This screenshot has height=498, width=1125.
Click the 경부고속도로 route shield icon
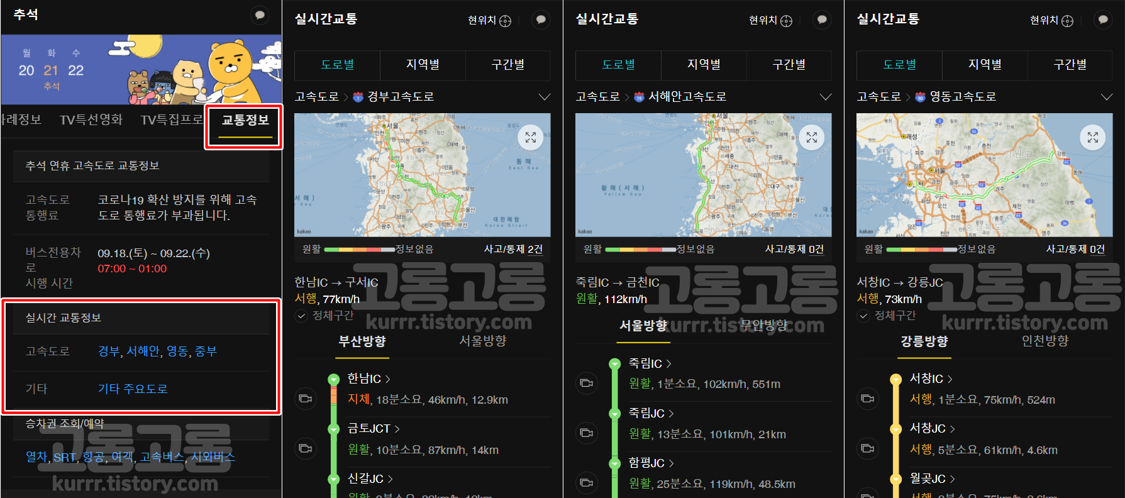coord(358,97)
